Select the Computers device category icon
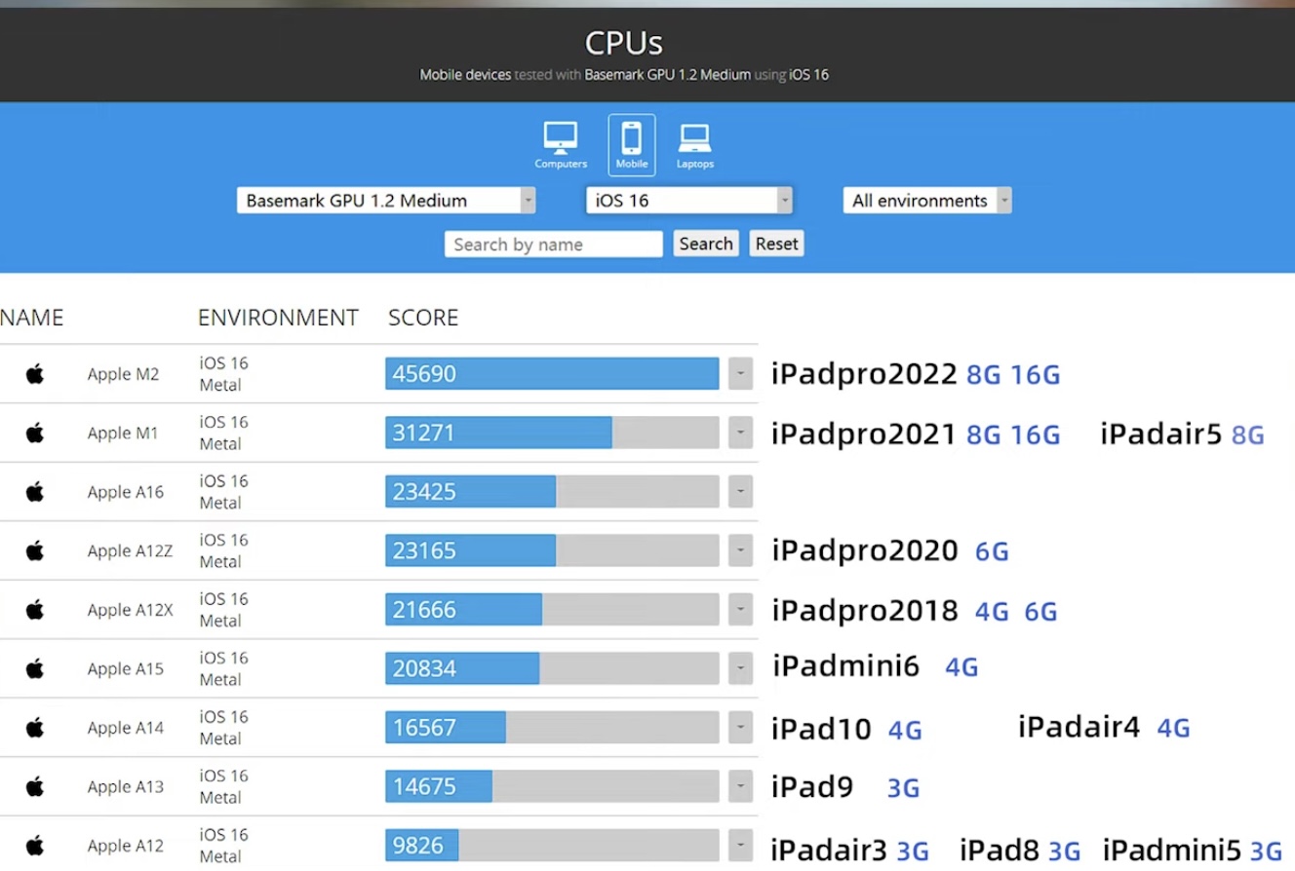The width and height of the screenshot is (1295, 871). pyautogui.click(x=561, y=145)
